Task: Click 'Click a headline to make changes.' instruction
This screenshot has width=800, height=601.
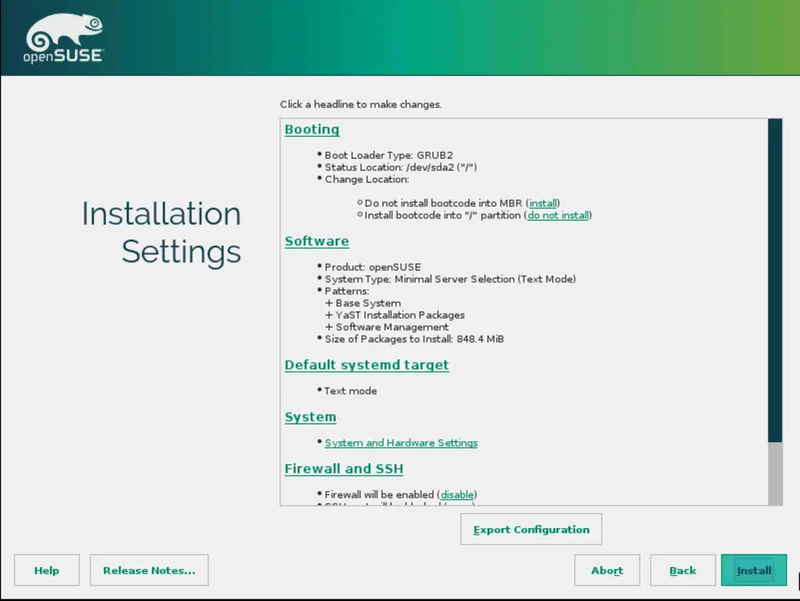Action: pos(361,105)
